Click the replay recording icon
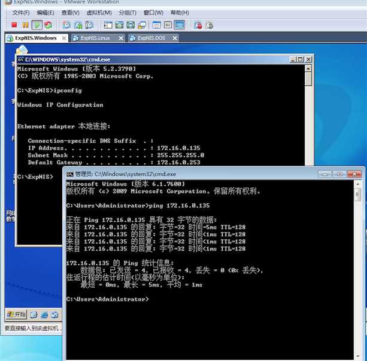 click(209, 25)
